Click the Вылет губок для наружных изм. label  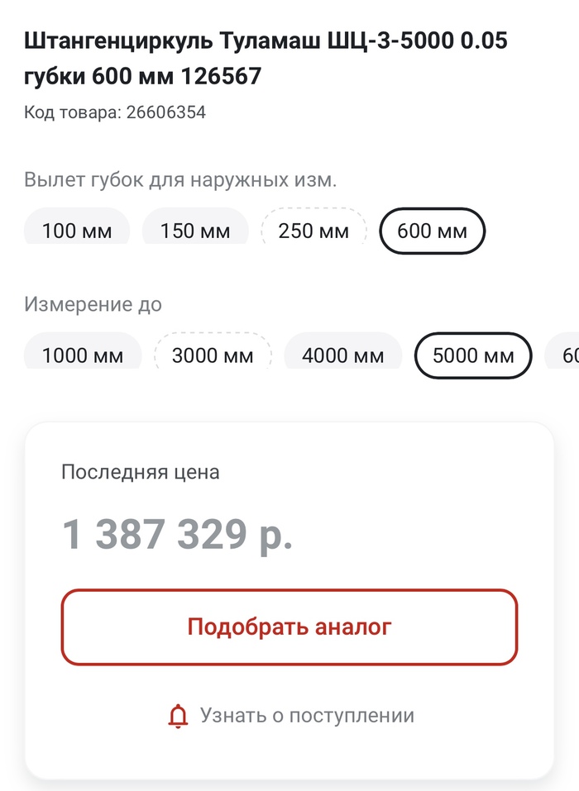pos(180,179)
